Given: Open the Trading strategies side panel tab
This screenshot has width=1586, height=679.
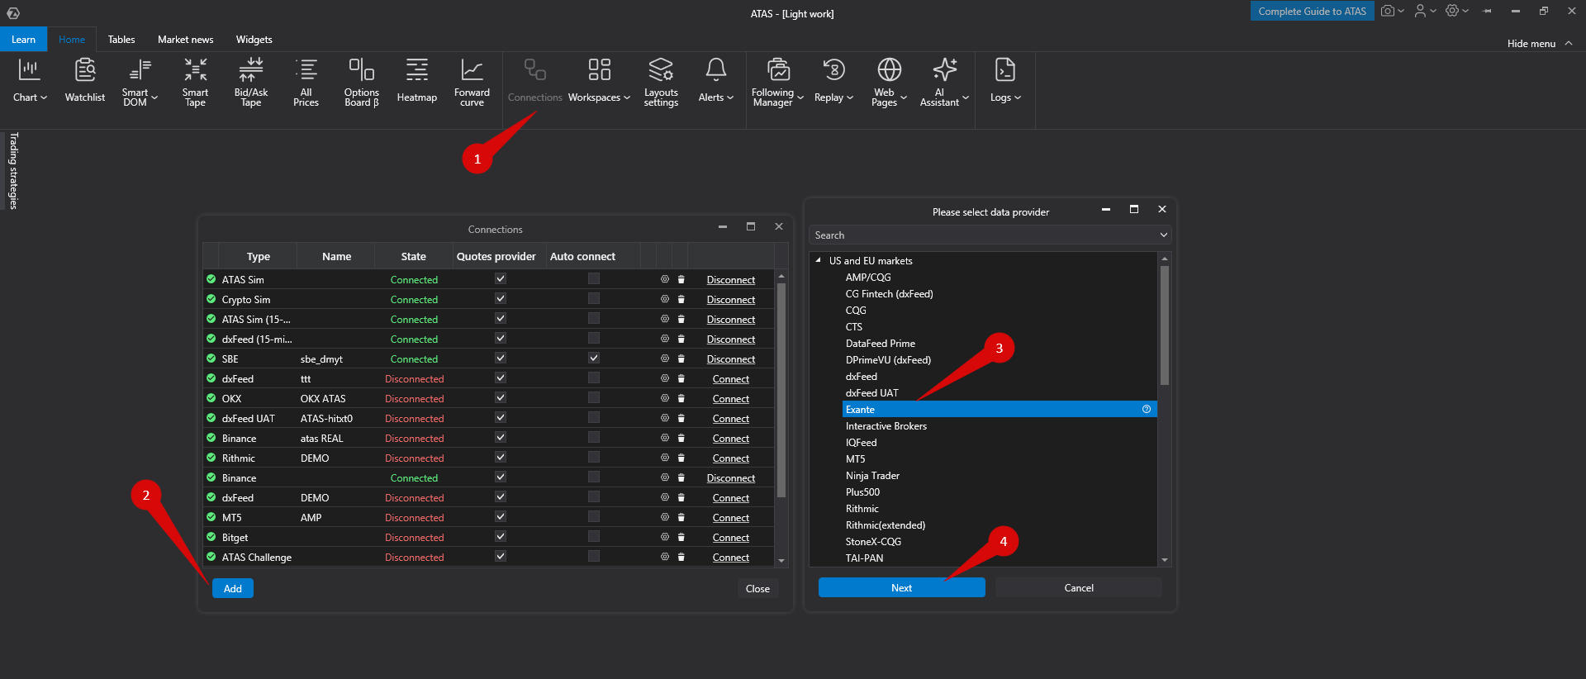Looking at the screenshot, I should [x=13, y=171].
